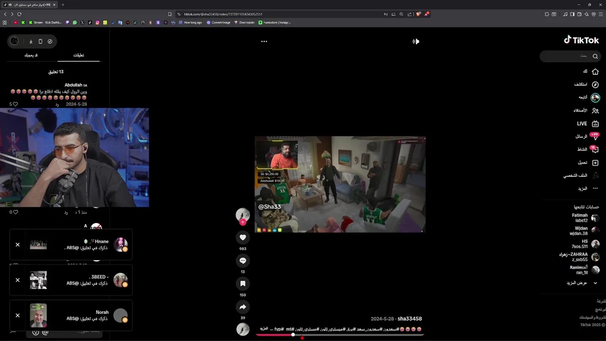Click the tiktok.com address bar URL

223,14
